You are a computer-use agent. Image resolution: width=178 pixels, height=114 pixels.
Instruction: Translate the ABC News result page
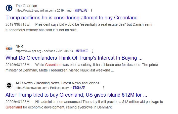tap(79, 88)
